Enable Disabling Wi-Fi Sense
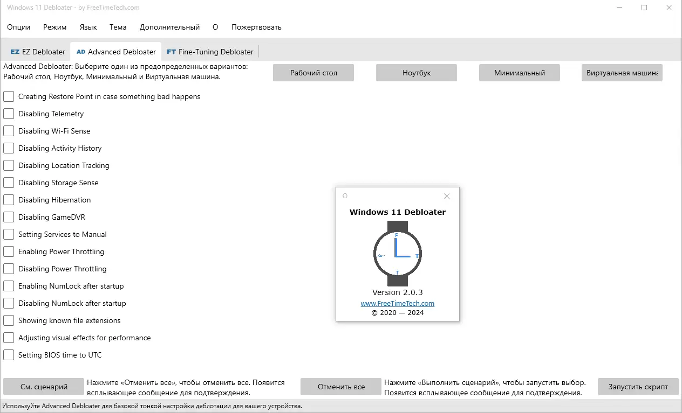Image resolution: width=682 pixels, height=413 pixels. [x=8, y=131]
